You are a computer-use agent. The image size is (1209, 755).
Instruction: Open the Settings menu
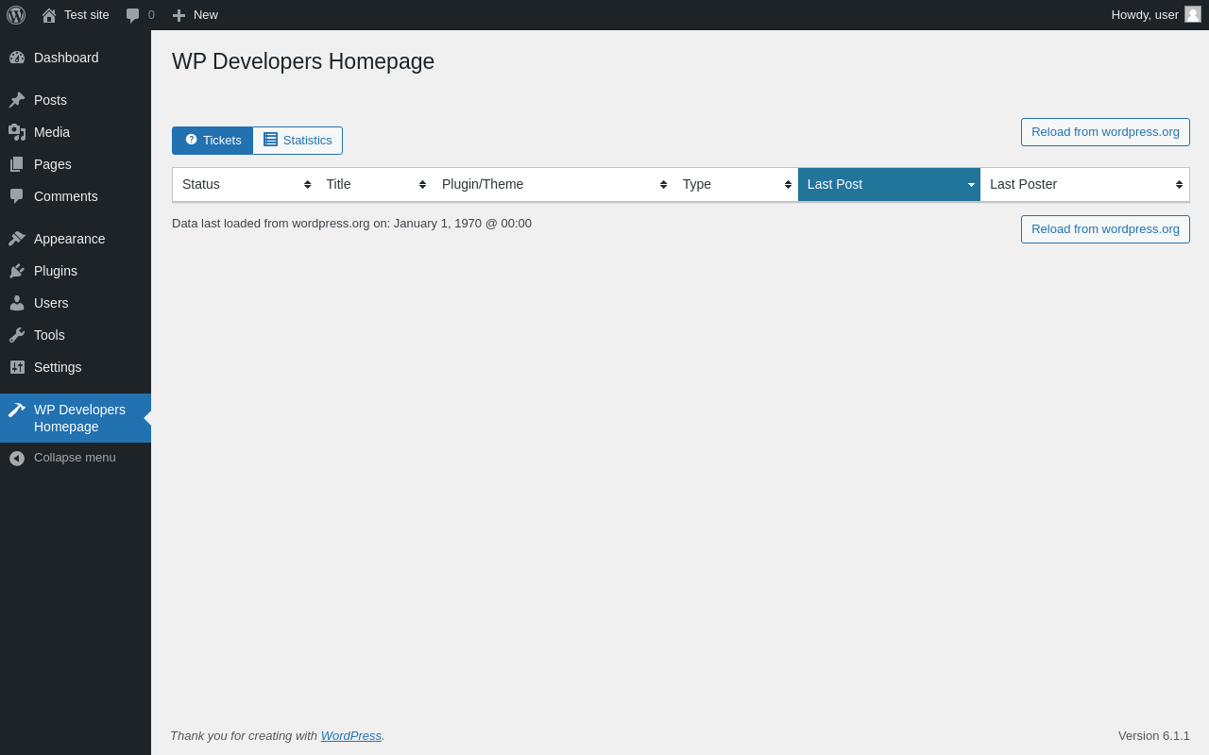(x=76, y=367)
